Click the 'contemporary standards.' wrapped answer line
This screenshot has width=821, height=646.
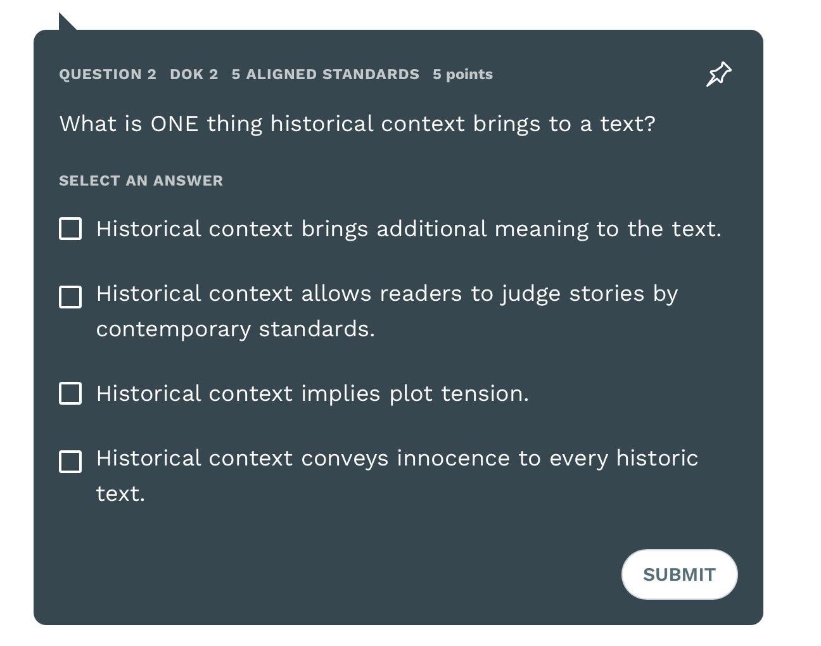tap(235, 329)
